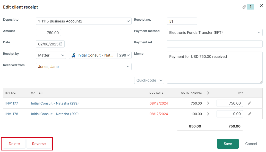Image resolution: width=266 pixels, height=152 pixels.
Task: Click the Delete button
Action: (14, 144)
